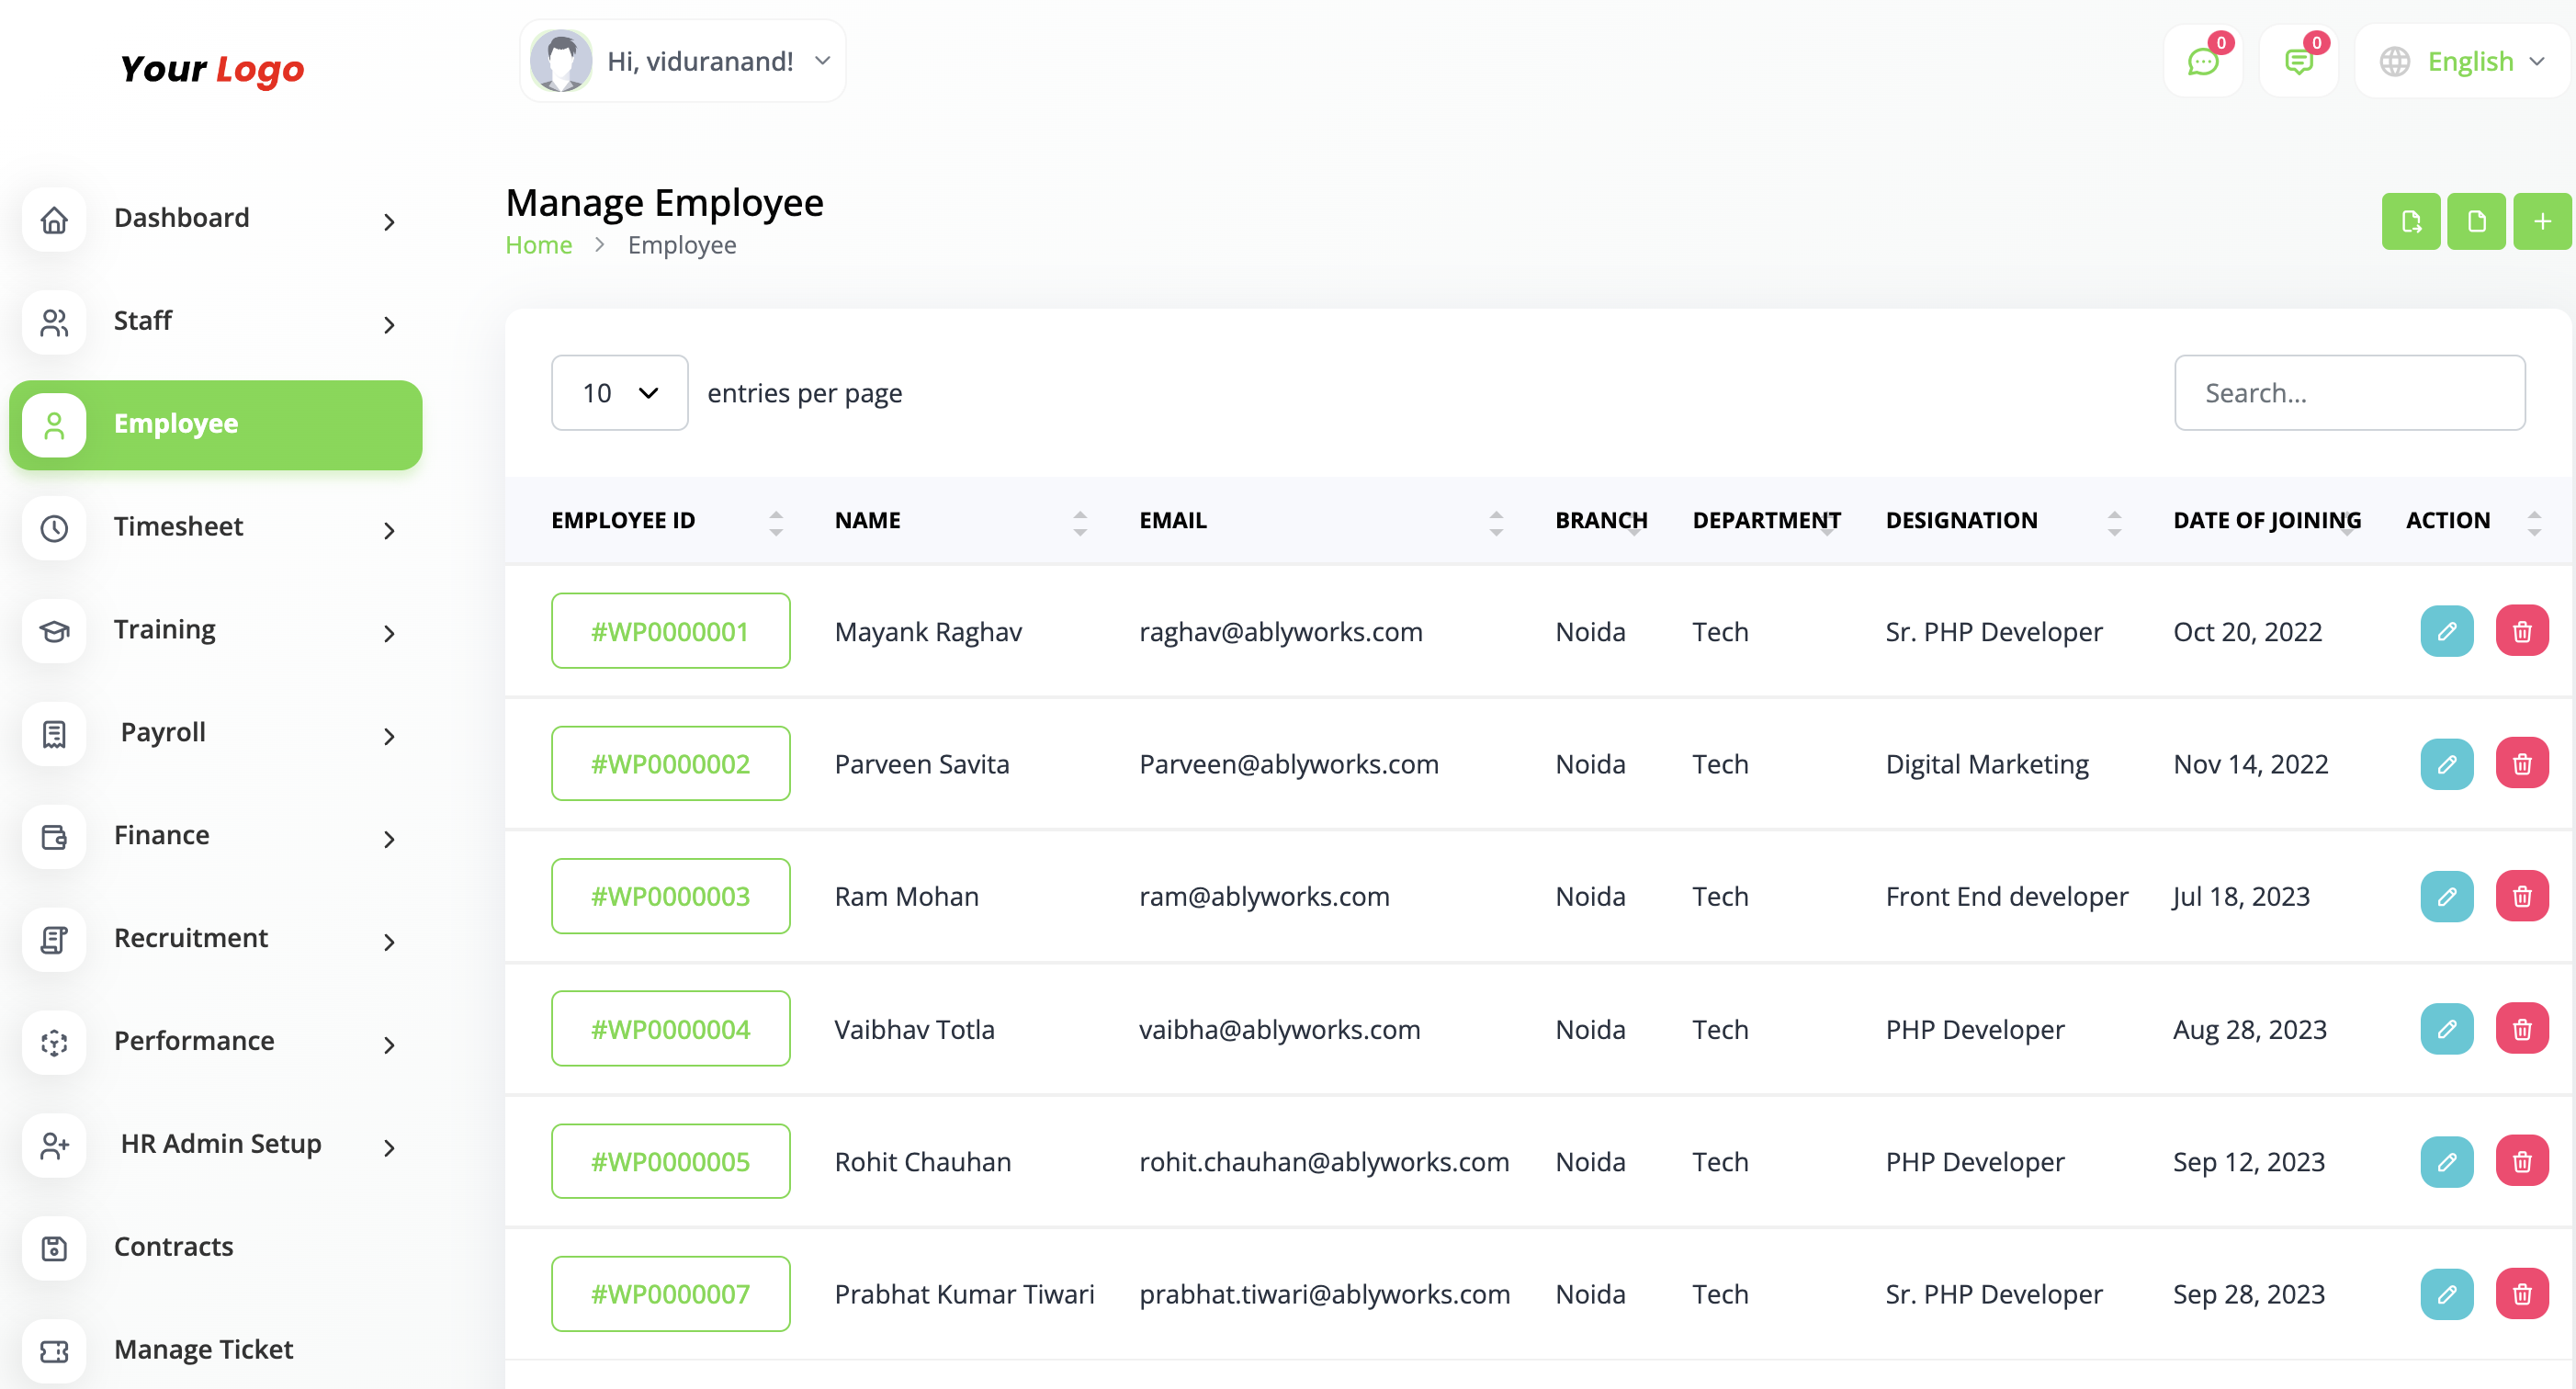
Task: Open the Dashboard sidebar icon
Action: point(54,219)
